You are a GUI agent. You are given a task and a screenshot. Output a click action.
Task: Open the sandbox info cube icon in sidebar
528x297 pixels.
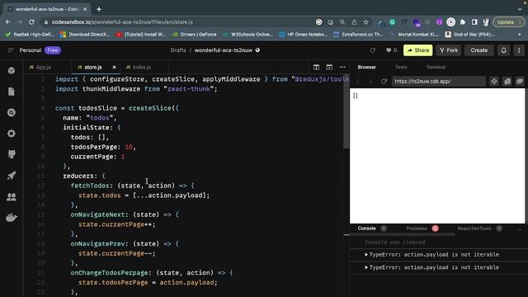pos(12,71)
